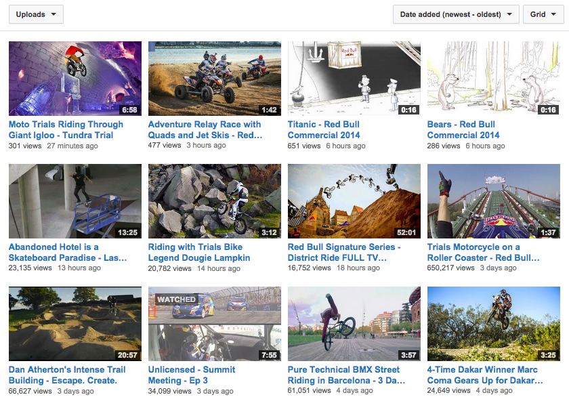Click the 3:57 duration badge
The height and width of the screenshot is (397, 569).
coord(408,355)
